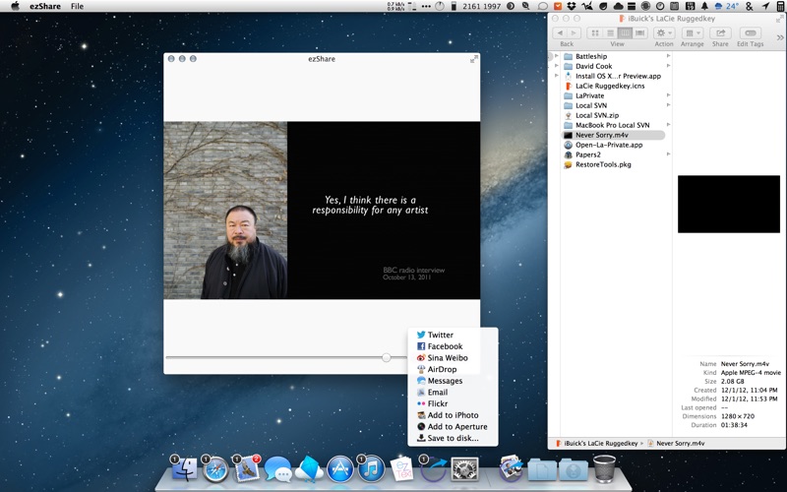
Task: Open the File menu in menu bar
Action: click(78, 6)
